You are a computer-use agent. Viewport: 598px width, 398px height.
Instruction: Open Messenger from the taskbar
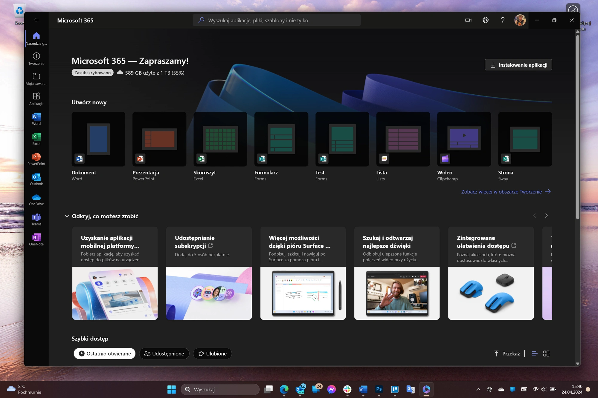331,389
